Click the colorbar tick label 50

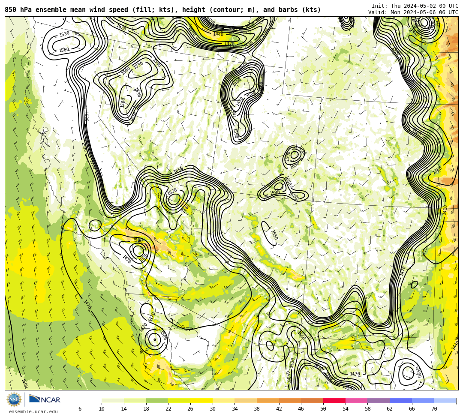pyautogui.click(x=323, y=409)
